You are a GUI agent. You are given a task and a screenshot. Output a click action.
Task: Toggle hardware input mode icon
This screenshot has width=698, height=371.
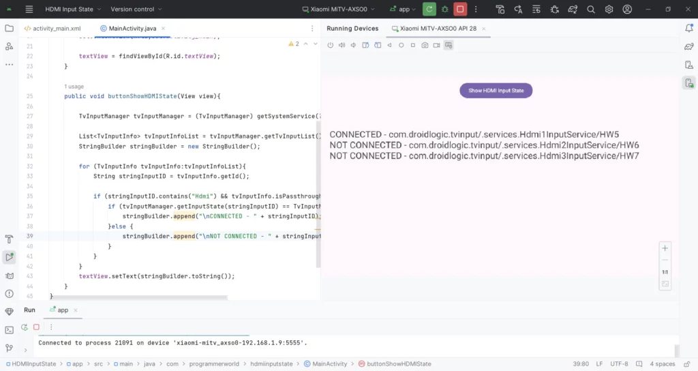[449, 45]
